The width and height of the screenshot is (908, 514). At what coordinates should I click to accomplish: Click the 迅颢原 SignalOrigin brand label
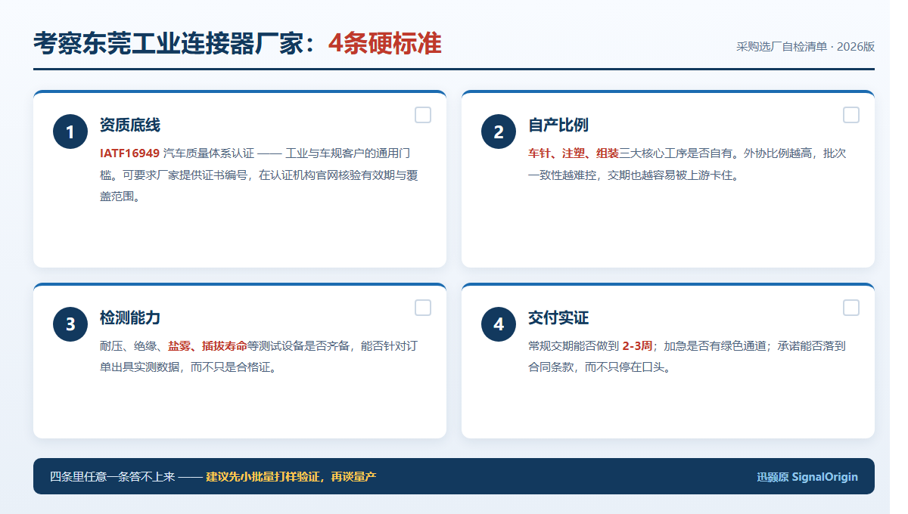click(807, 477)
